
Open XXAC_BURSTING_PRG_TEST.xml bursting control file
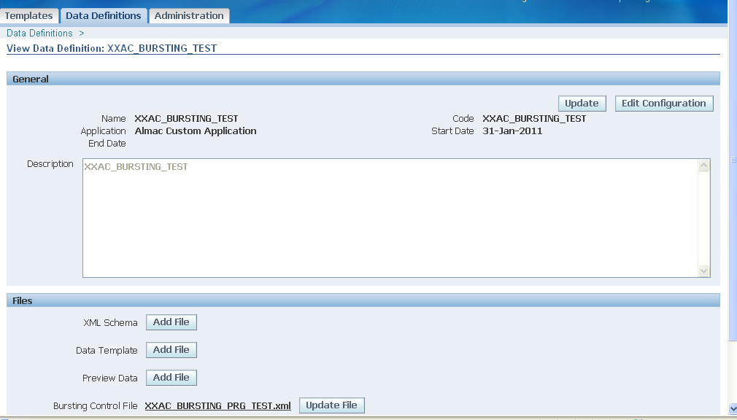(217, 406)
